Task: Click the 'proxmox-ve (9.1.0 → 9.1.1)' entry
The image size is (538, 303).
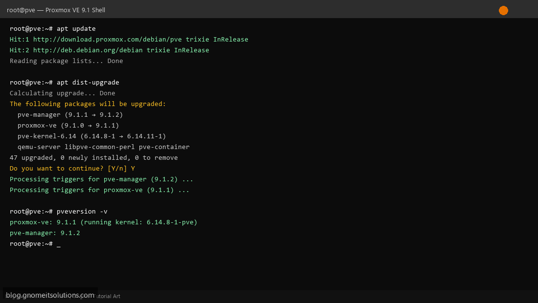Action: click(x=68, y=126)
